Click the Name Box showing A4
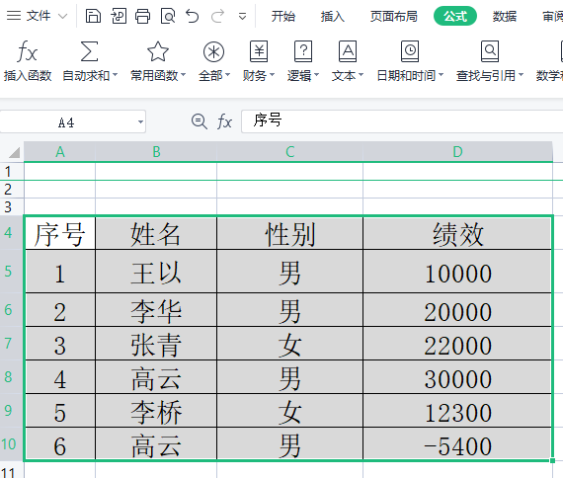Screen dimensions: 563x478 point(66,122)
